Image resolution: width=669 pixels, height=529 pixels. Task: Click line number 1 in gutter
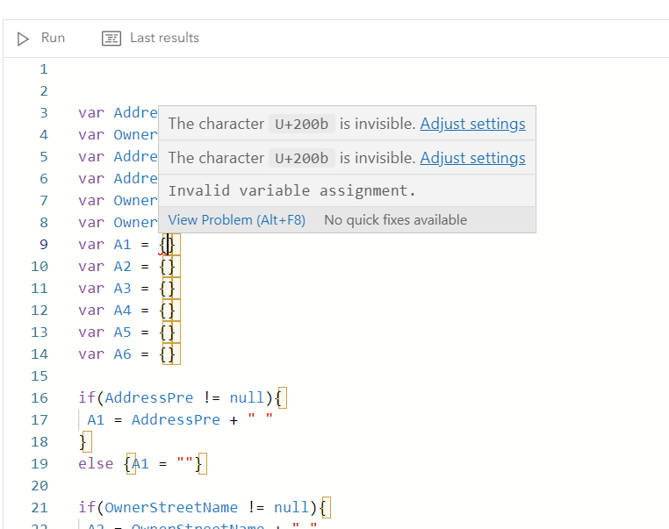pyautogui.click(x=44, y=68)
